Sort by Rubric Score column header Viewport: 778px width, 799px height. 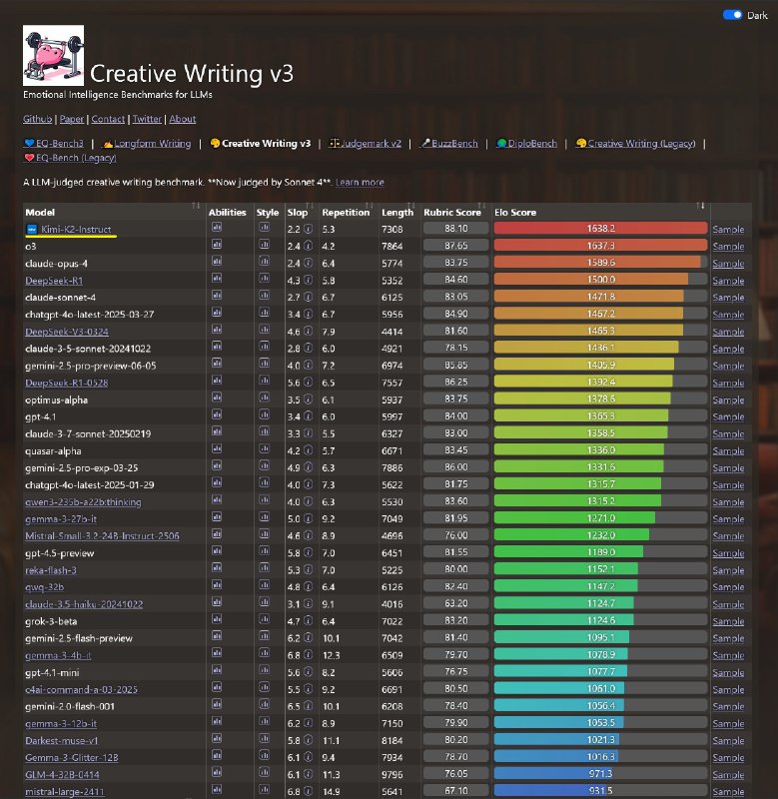pos(452,213)
